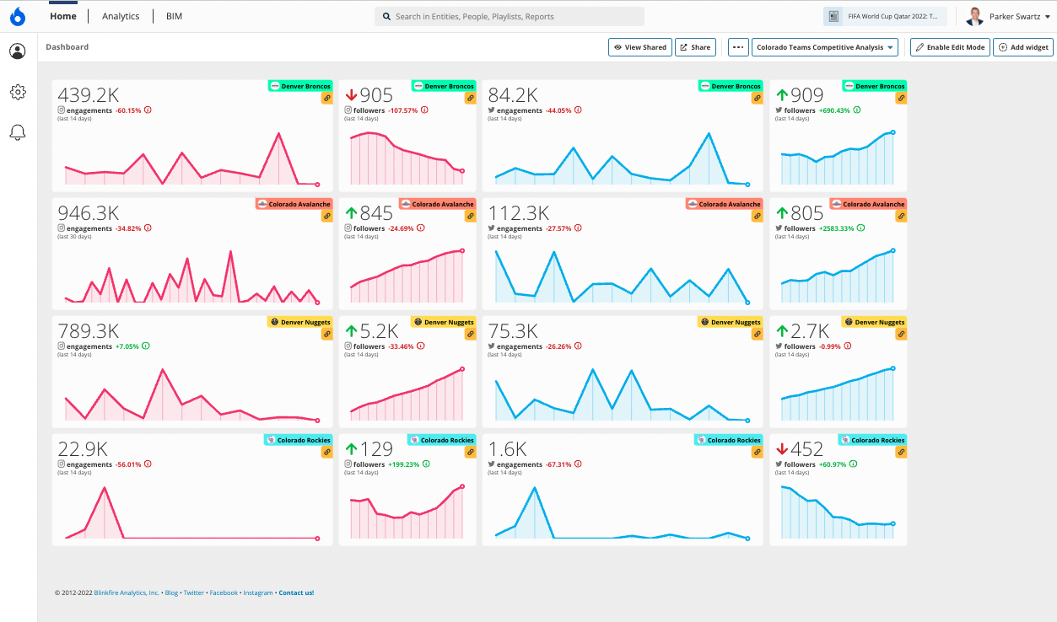The image size is (1057, 622).
Task: Click the 946.3K engagements value
Action: click(89, 213)
